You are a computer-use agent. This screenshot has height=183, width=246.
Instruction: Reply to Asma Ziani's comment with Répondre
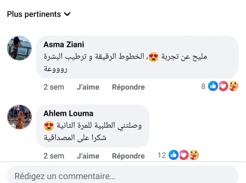pos(128,87)
